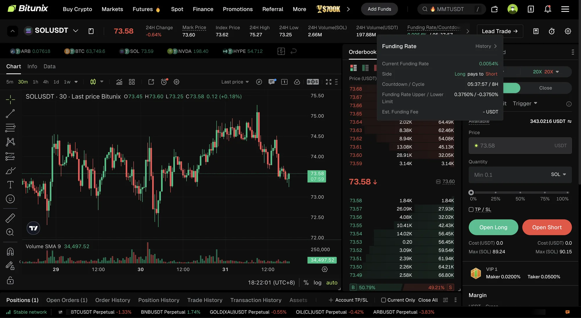Screen dimensions: 581x318
Task: Open the hamburger menu icon
Action: click(565, 9)
